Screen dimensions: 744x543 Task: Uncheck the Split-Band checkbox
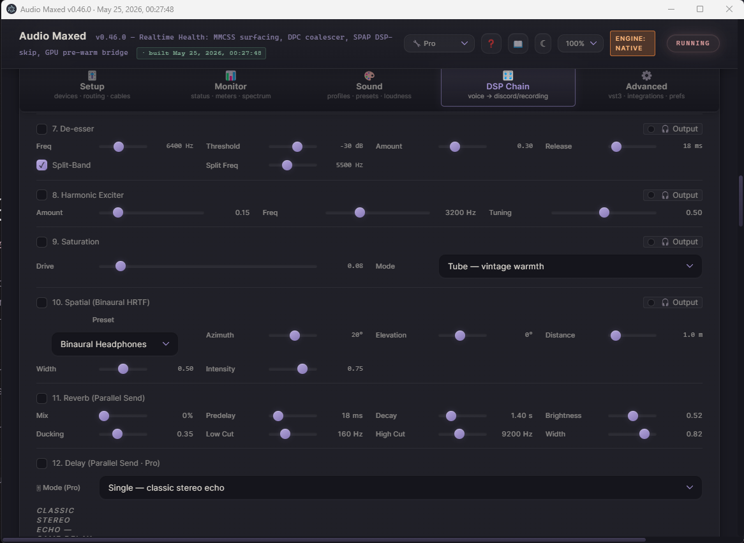pyautogui.click(x=41, y=165)
